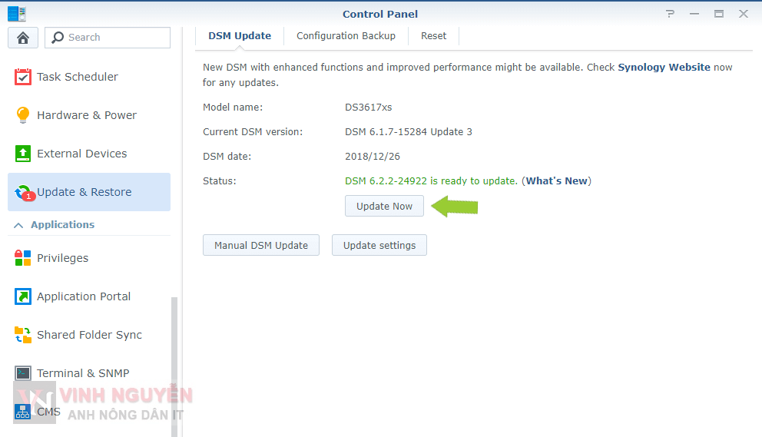Click the help question mark icon
The width and height of the screenshot is (762, 437).
click(670, 14)
